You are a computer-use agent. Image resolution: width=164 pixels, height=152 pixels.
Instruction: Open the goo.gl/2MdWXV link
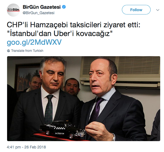[x=34, y=42]
